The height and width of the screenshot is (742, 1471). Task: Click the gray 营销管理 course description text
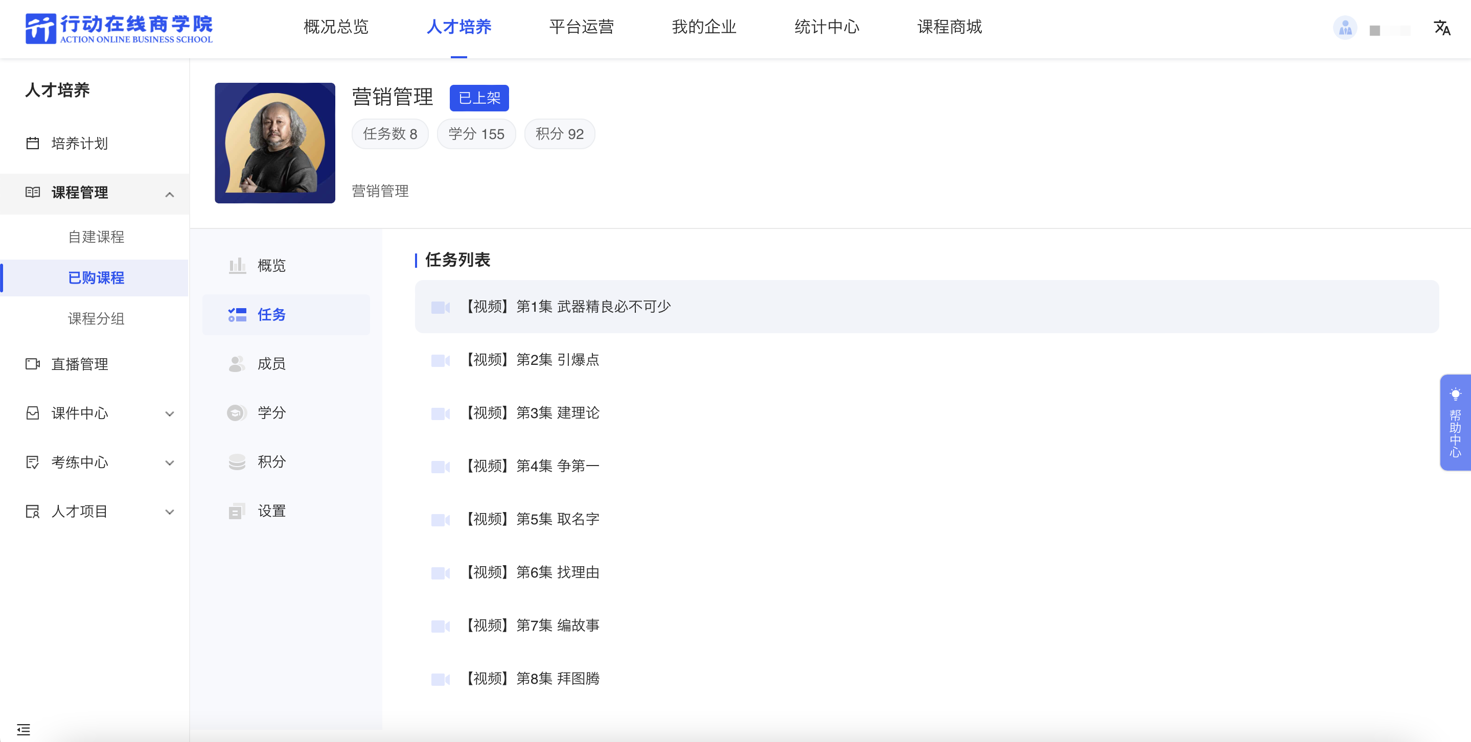[380, 191]
